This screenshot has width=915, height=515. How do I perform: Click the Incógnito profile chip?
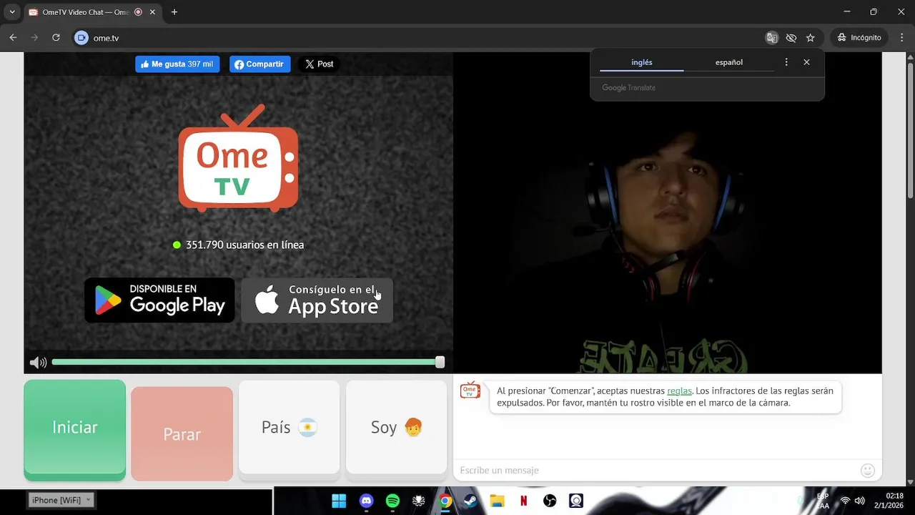pos(860,37)
